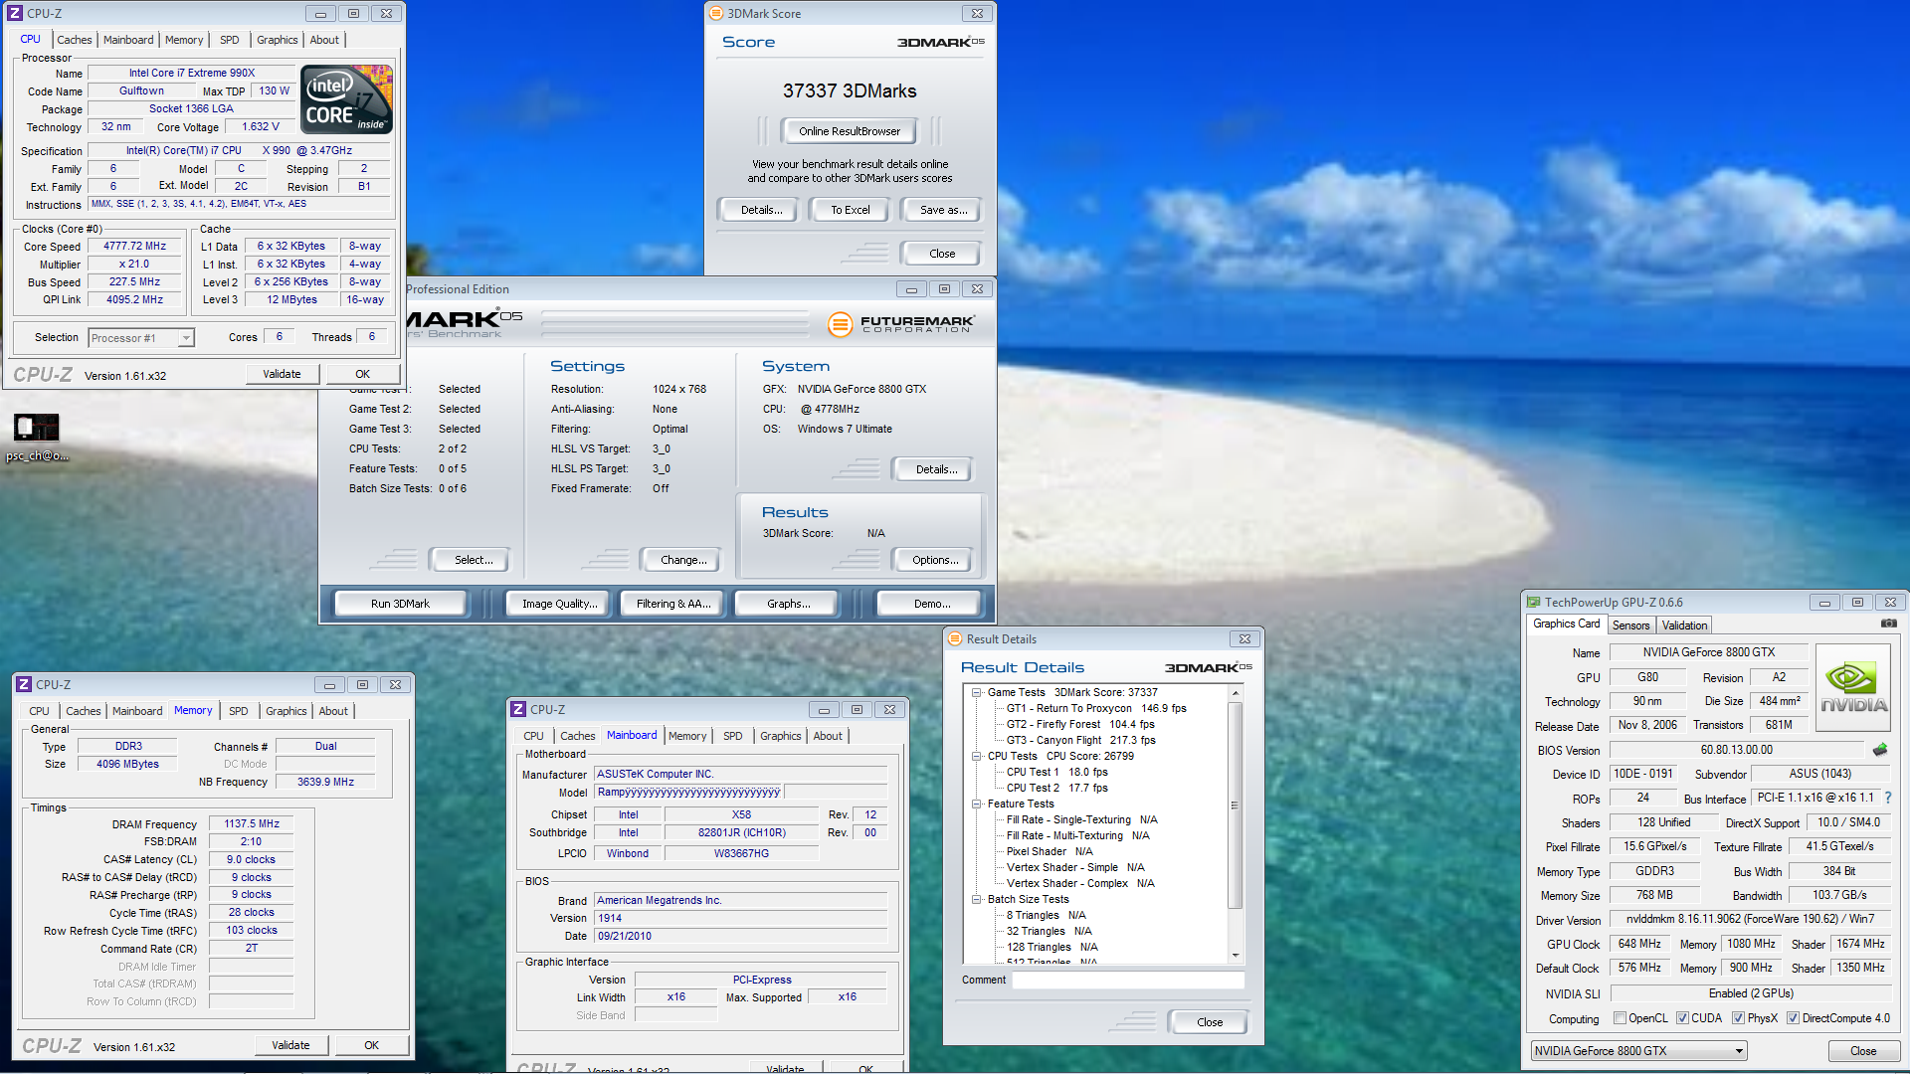Click Core Speed value 4777.72 MHz
This screenshot has width=1910, height=1074.
[134, 246]
